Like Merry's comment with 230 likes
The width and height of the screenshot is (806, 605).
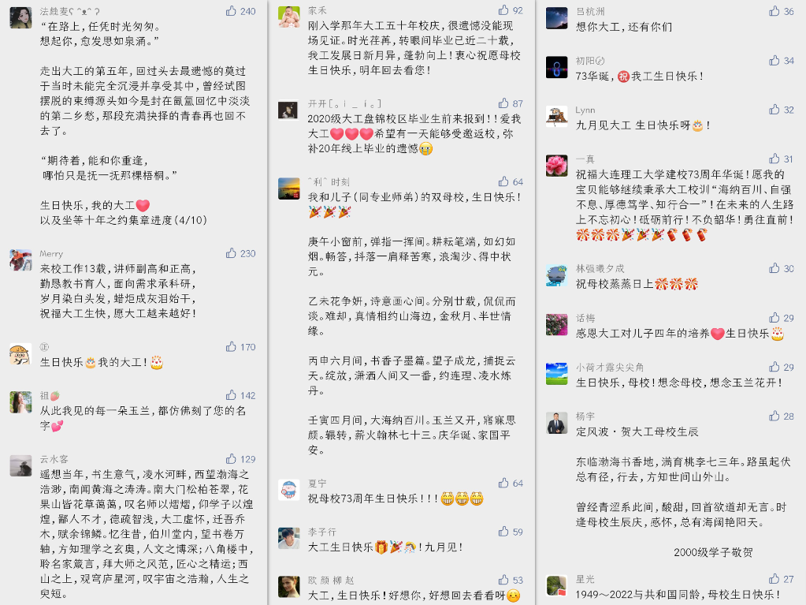232,253
